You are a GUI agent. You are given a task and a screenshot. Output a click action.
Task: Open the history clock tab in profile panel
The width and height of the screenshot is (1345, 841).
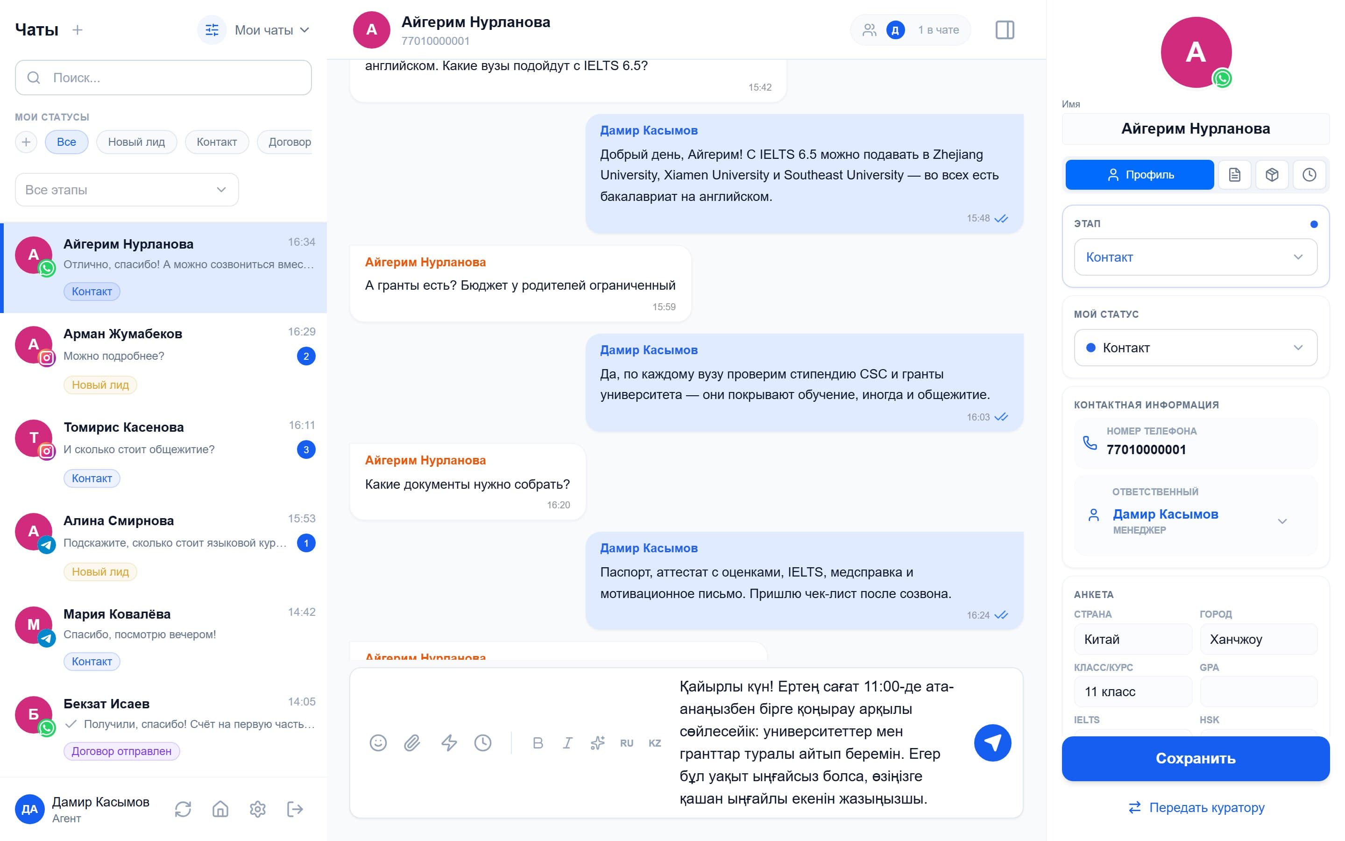click(x=1309, y=175)
